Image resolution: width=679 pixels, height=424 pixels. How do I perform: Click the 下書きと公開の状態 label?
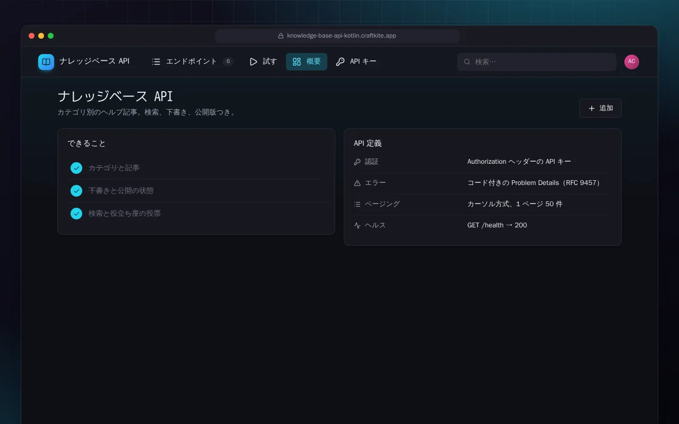point(121,191)
